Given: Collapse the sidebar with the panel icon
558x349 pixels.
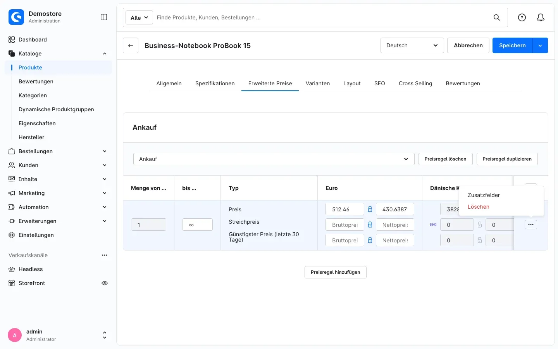Looking at the screenshot, I should pyautogui.click(x=104, y=17).
